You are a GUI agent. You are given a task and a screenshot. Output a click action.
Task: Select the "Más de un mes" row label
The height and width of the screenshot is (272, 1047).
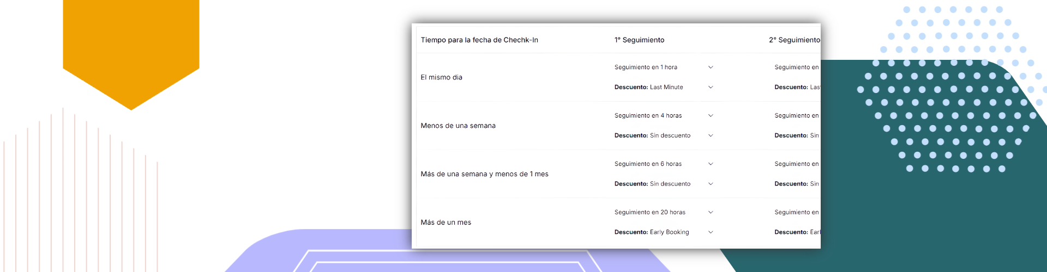446,222
